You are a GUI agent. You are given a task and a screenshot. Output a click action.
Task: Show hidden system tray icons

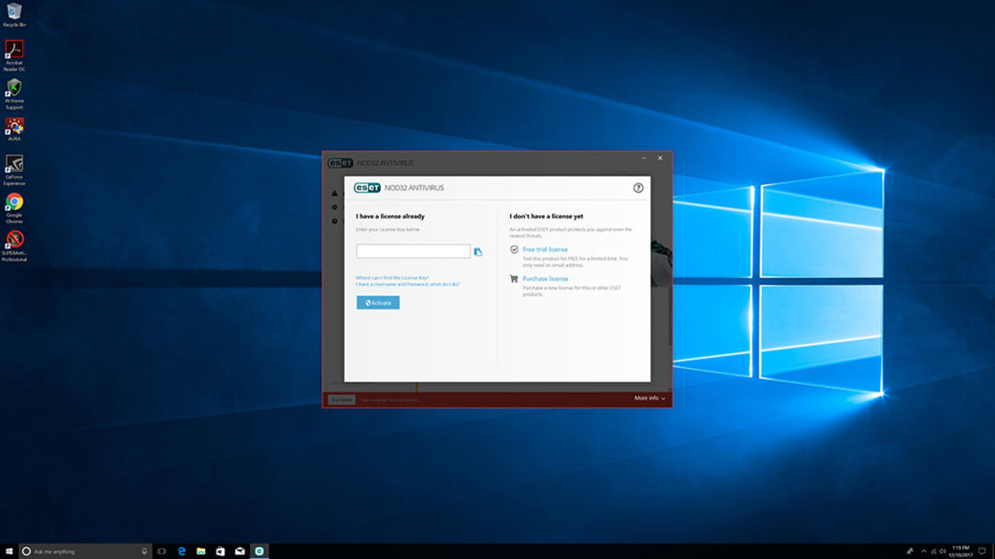point(924,551)
